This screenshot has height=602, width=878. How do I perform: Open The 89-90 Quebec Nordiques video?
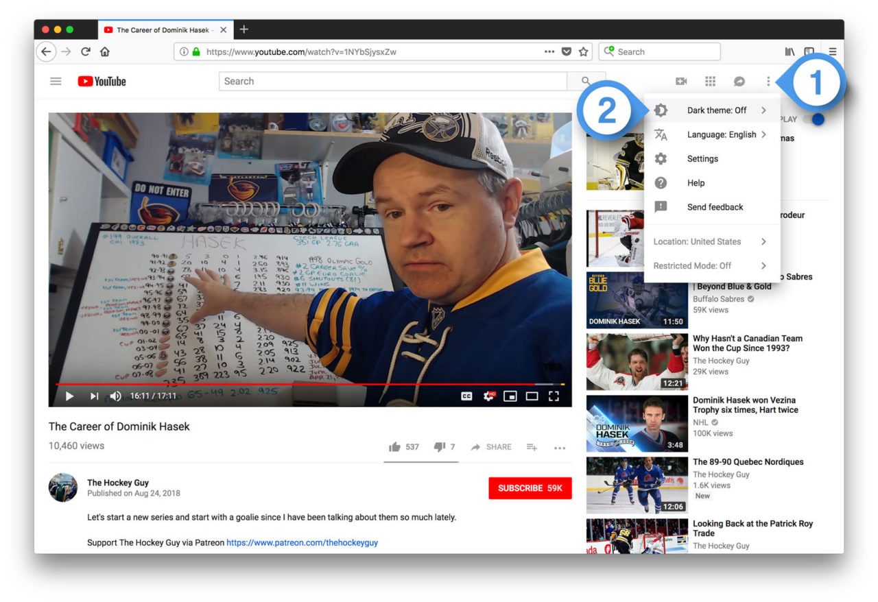(748, 462)
